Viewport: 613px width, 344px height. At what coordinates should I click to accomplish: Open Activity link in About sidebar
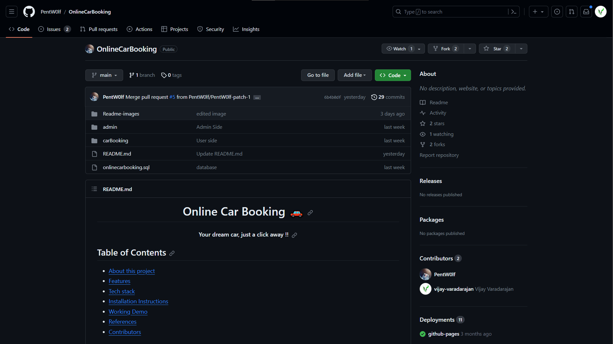point(433,113)
